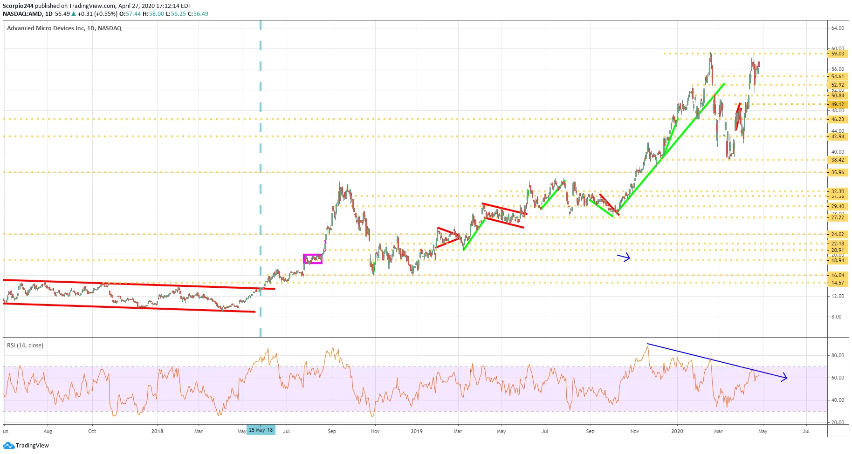Viewport: 852px width, 454px height.
Task: Click the Oct label on time axis
Action: (x=92, y=431)
